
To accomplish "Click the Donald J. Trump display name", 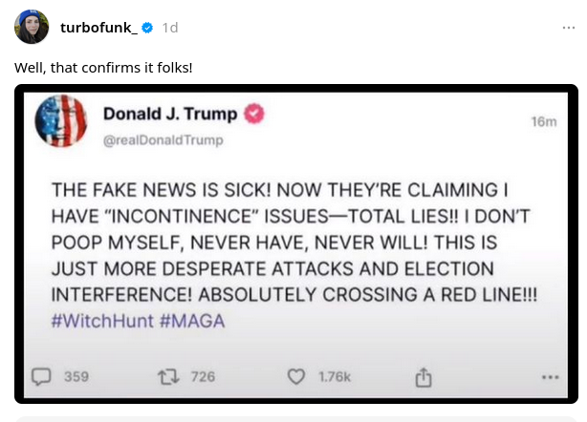I will click(x=169, y=114).
